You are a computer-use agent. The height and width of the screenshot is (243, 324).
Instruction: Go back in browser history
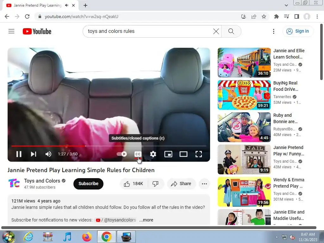click(x=7, y=16)
